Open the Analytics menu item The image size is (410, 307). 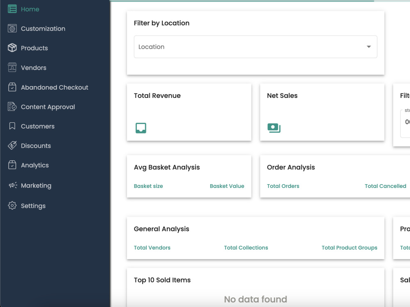coord(35,165)
